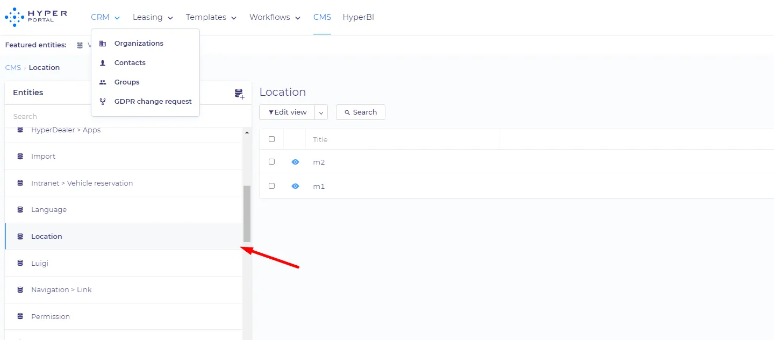774x340 pixels.
Task: Click the CMS breadcrumb link
Action: click(x=13, y=68)
